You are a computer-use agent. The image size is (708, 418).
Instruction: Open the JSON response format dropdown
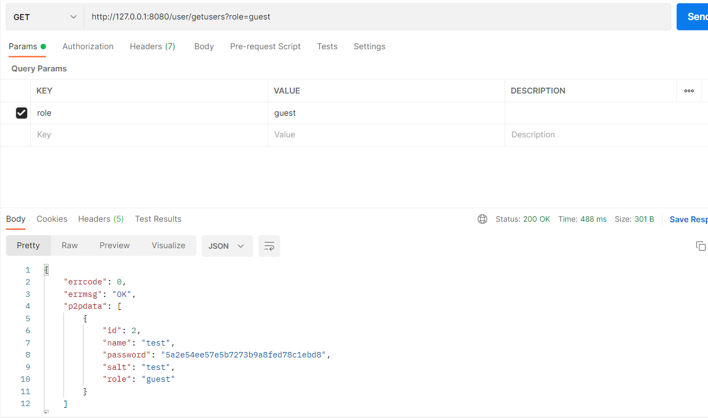coord(227,246)
